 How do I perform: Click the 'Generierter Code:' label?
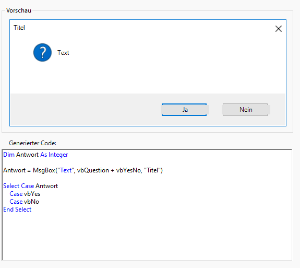click(32, 143)
